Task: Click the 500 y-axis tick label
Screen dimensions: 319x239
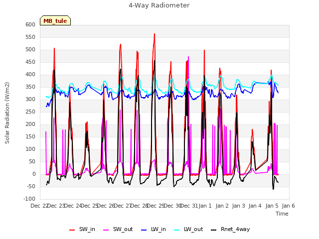Action: (30, 50)
